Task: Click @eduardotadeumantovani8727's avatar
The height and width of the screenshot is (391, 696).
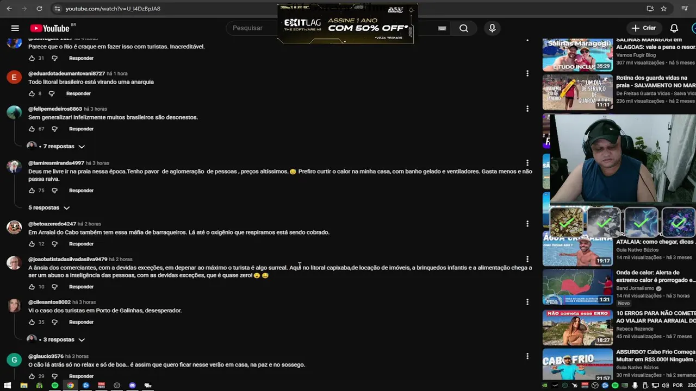Action: click(x=14, y=77)
